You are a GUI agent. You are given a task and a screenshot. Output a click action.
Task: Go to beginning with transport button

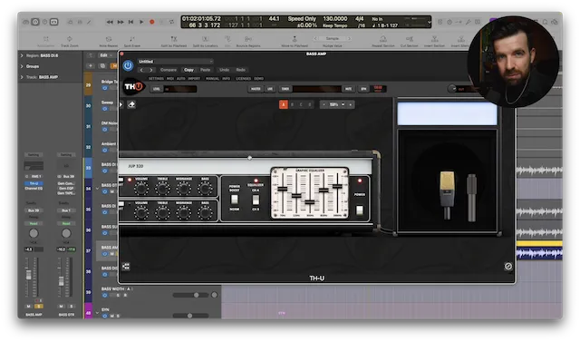pos(130,22)
